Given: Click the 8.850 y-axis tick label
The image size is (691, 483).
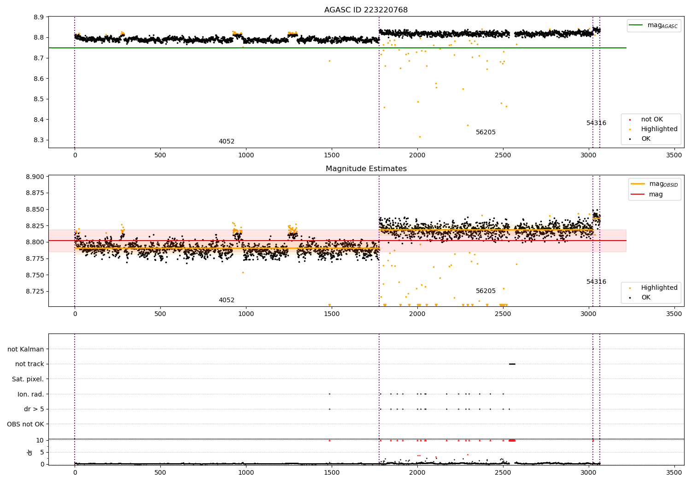Looking at the screenshot, I should click(35, 209).
